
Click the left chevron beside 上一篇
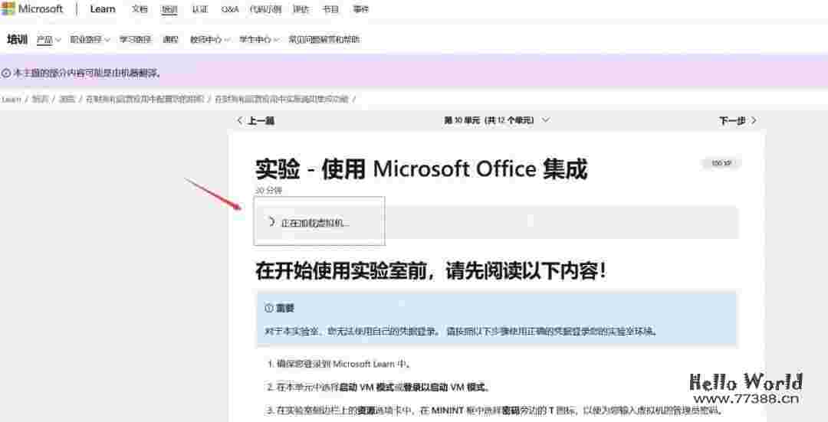point(240,120)
